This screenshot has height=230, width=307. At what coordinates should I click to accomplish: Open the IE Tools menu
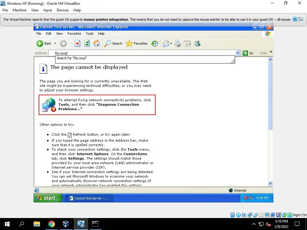click(x=89, y=34)
